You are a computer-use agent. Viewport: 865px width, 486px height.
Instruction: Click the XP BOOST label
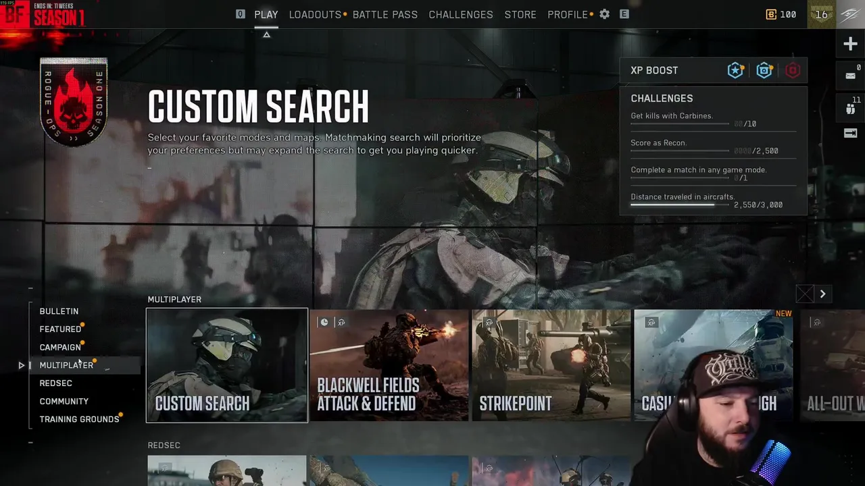(654, 70)
